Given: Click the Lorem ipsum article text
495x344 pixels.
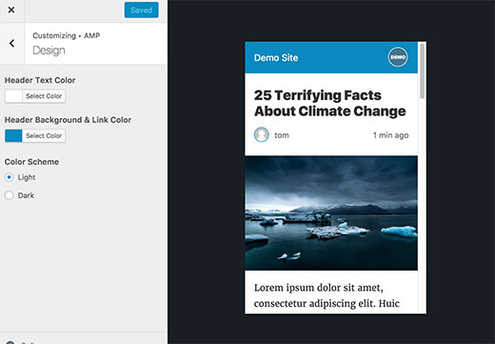Looking at the screenshot, I should point(327,295).
